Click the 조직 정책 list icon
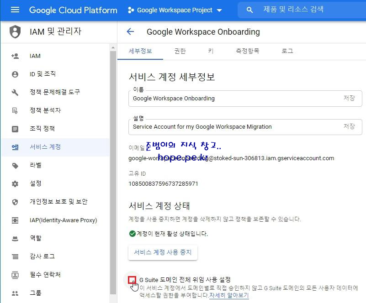This screenshot has width=366, height=303. click(15, 129)
